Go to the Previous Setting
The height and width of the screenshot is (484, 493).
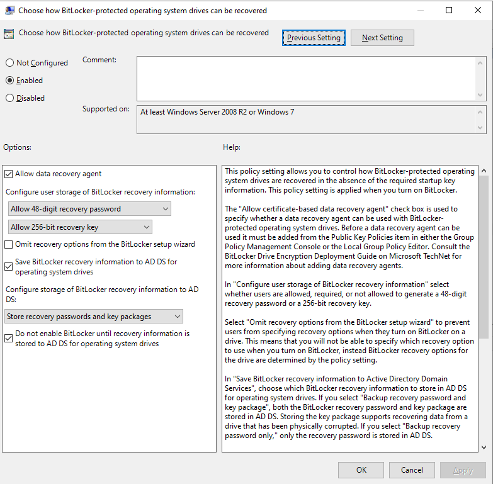point(314,38)
